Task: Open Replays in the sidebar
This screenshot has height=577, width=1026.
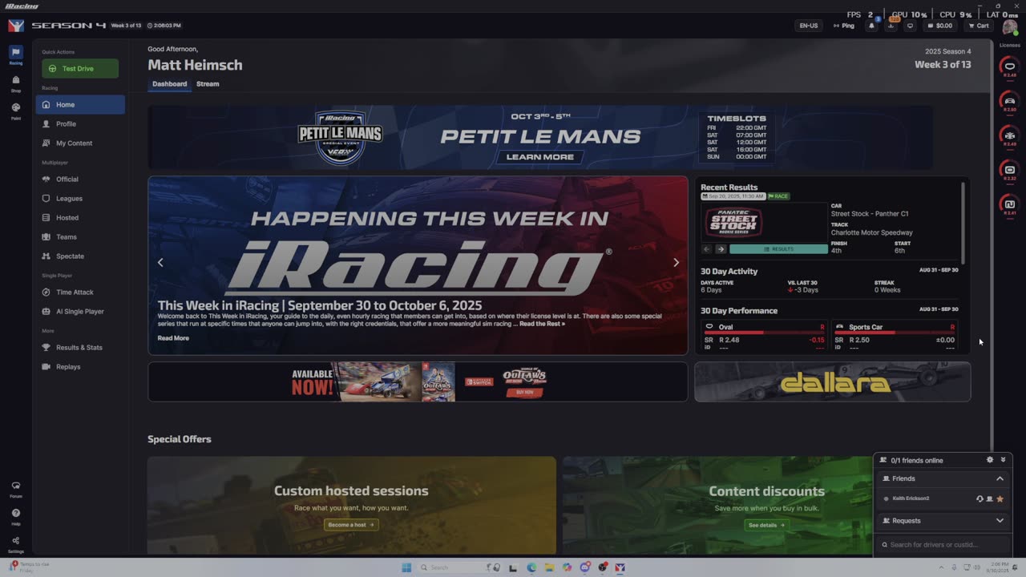Action: point(80,366)
